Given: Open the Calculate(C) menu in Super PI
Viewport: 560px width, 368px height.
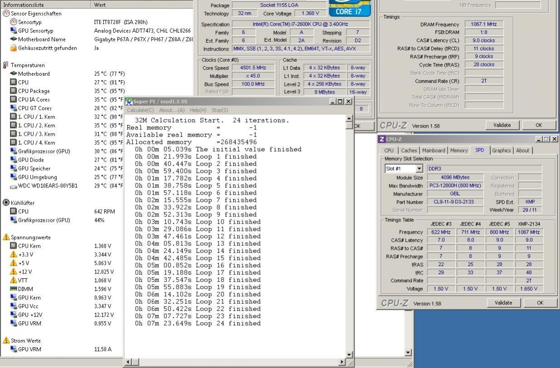Looking at the screenshot, I should (x=140, y=110).
